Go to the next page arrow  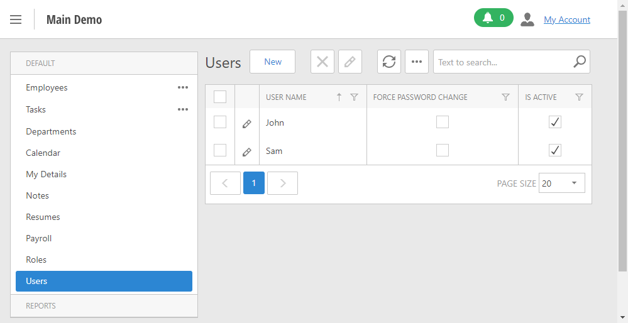pos(282,183)
